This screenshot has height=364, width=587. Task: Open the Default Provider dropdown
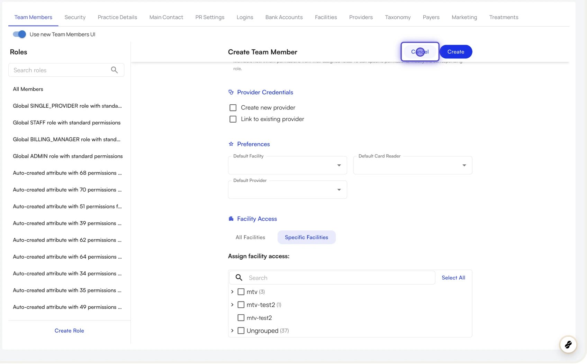point(287,190)
